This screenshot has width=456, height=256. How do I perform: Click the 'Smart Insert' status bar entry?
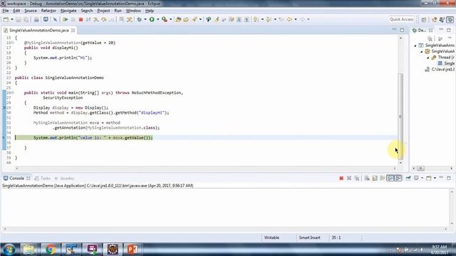309,238
